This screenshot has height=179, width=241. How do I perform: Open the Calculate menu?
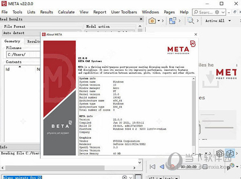point(66,12)
